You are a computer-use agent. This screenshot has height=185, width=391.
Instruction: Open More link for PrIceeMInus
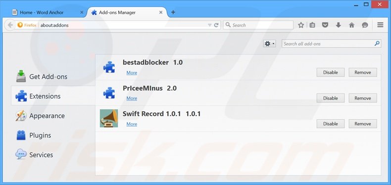click(x=132, y=98)
